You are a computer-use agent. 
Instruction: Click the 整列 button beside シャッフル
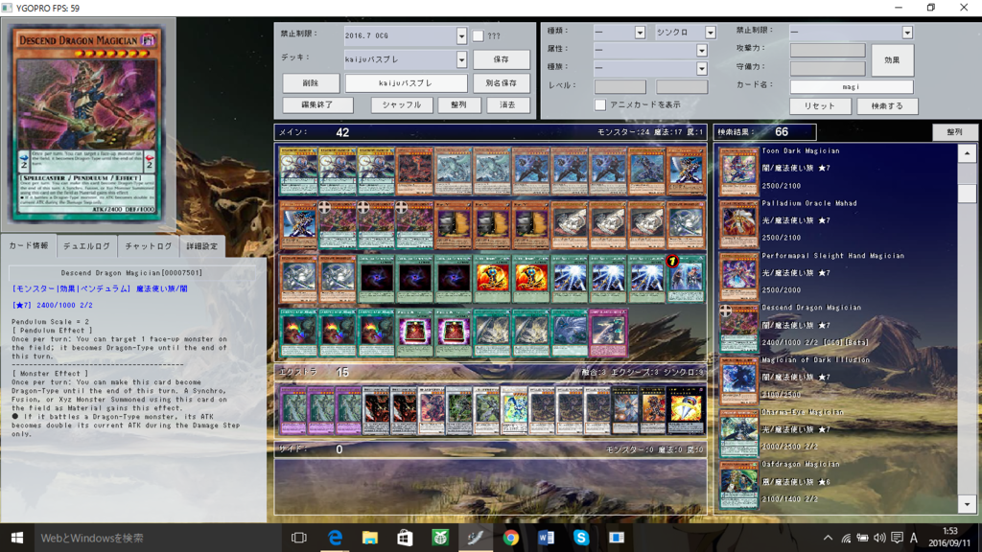click(458, 104)
